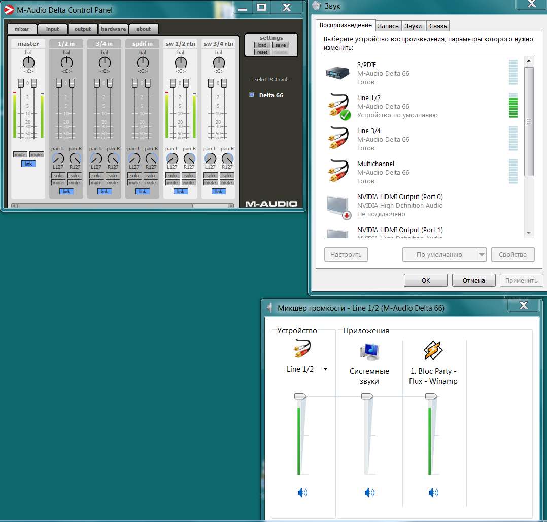Mute Winamp in the volume mixer
547x522 pixels.
[433, 492]
